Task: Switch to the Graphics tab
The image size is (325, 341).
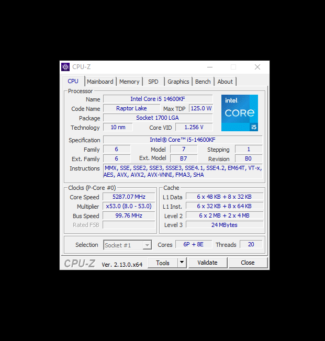Action: coord(178,82)
